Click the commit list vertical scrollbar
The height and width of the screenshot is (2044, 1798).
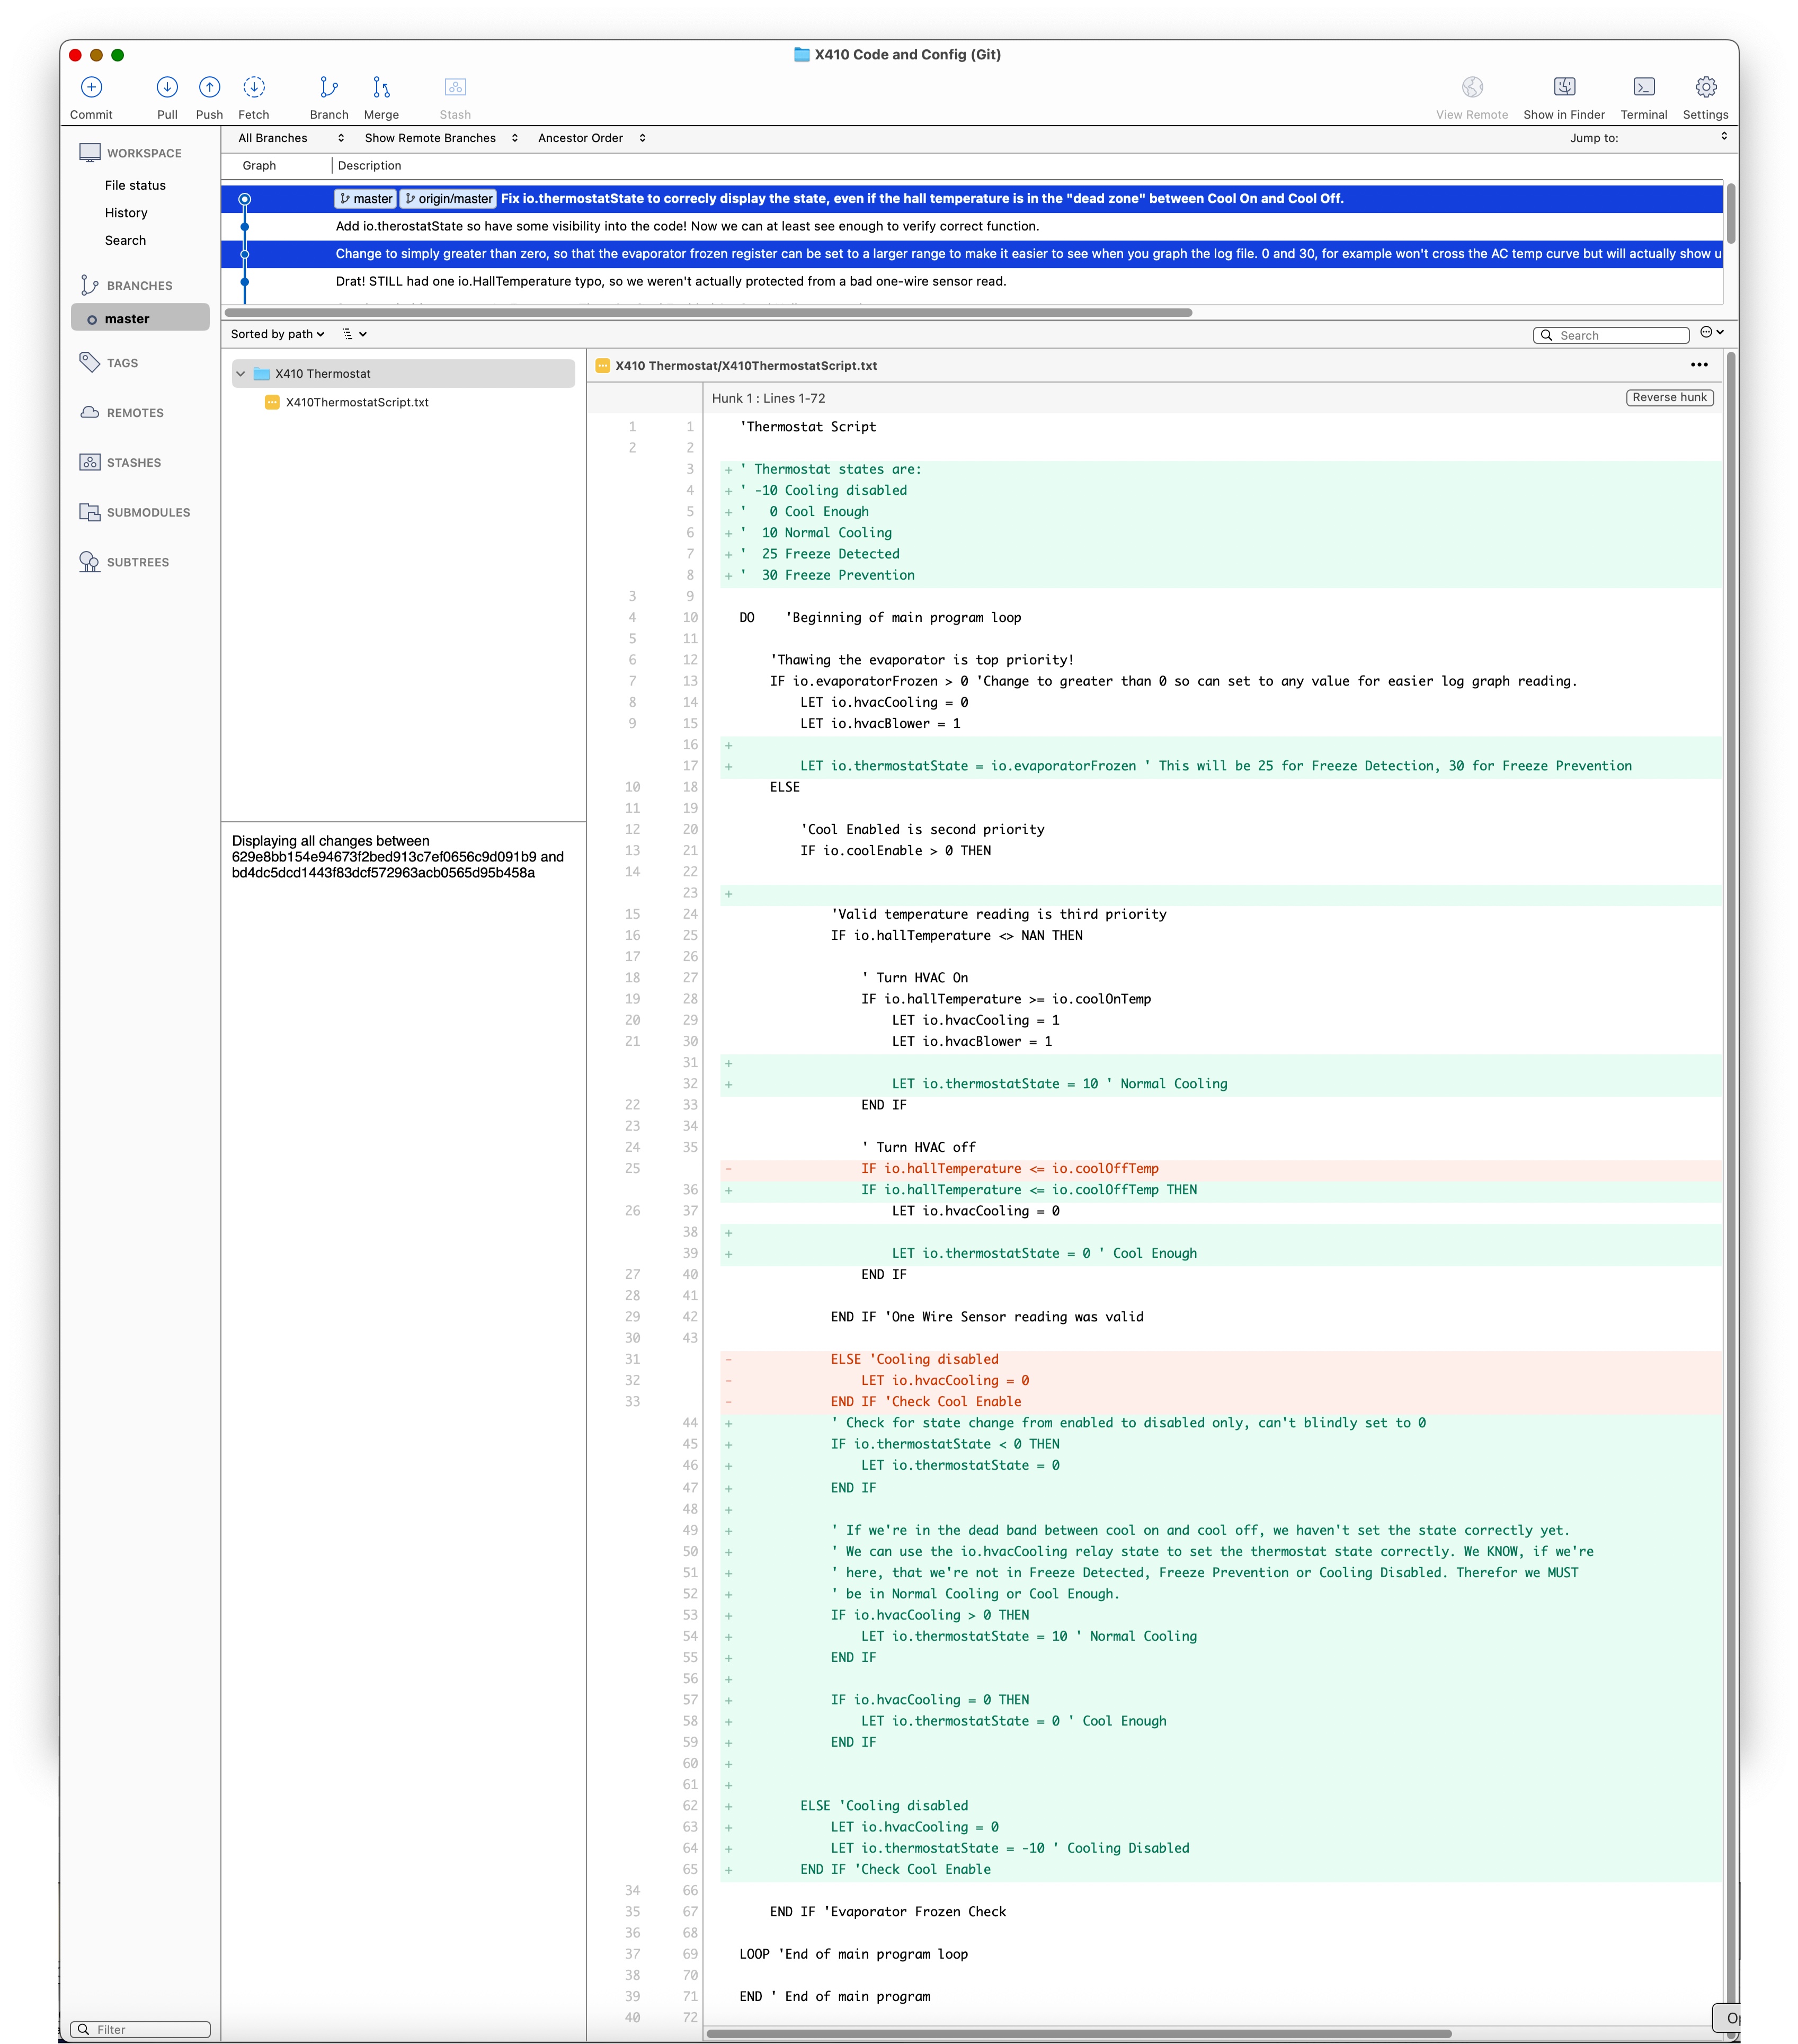pyautogui.click(x=1731, y=213)
